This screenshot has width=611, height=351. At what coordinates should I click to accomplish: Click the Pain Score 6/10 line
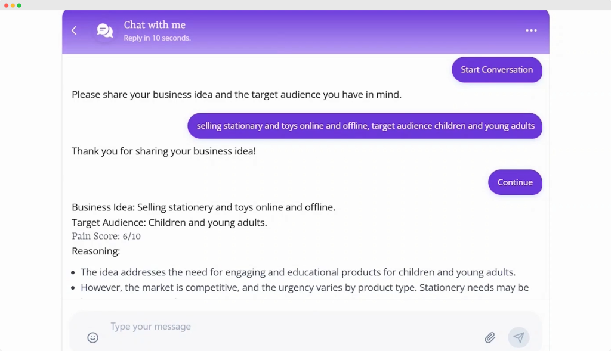pyautogui.click(x=106, y=236)
